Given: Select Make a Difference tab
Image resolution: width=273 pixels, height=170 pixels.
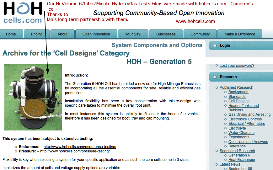Looking at the screenshot, I should [240, 34].
